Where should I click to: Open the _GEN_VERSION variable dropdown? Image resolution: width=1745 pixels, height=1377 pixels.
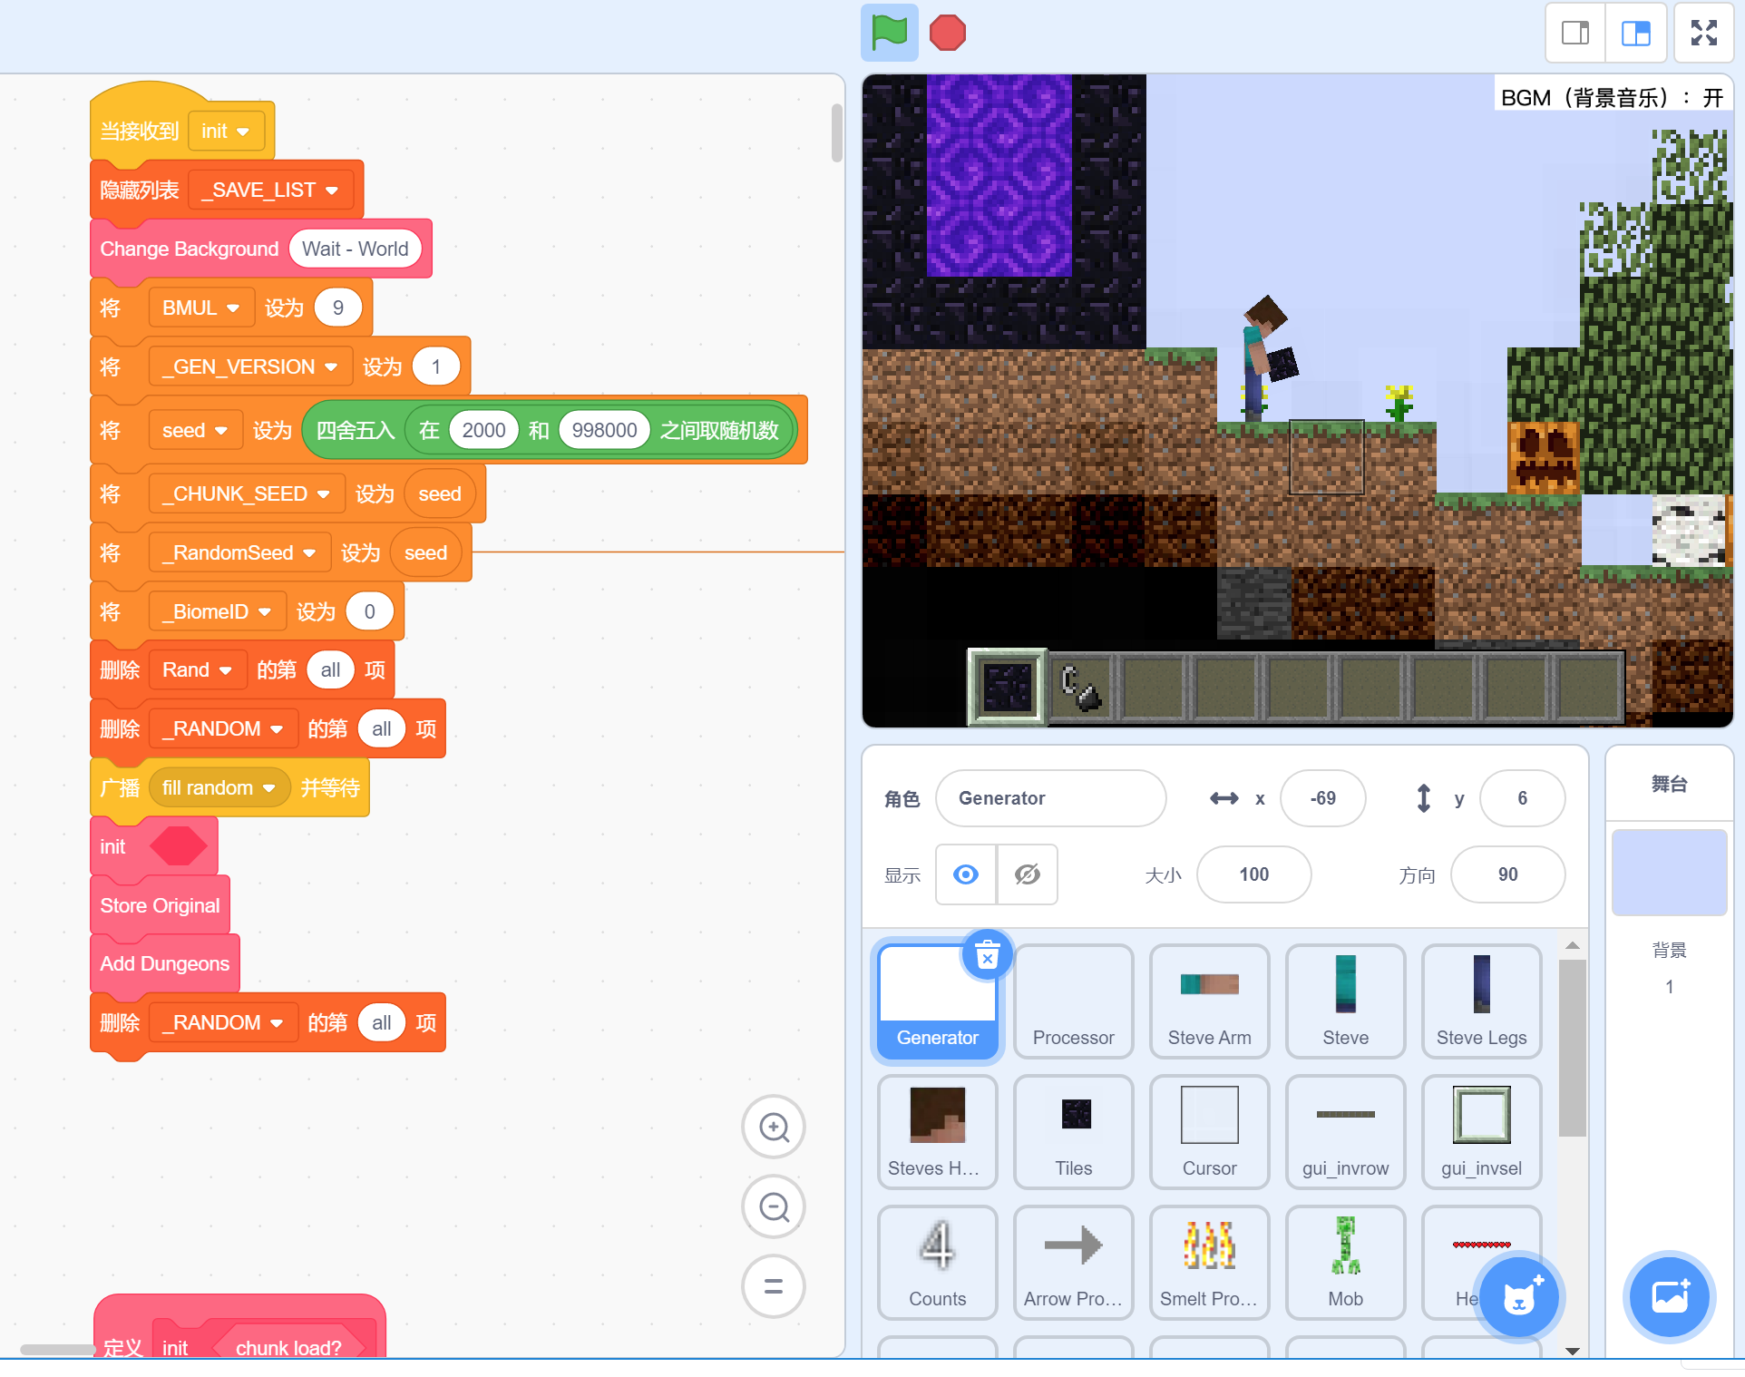(x=249, y=367)
